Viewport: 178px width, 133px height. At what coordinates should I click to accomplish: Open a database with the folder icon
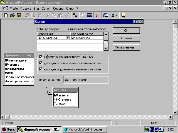click(12, 15)
